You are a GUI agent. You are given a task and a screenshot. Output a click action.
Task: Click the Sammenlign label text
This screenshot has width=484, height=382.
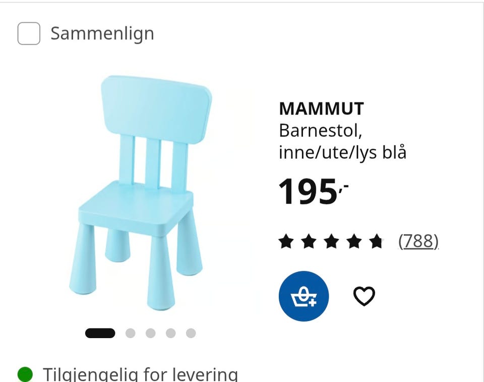[x=102, y=34]
